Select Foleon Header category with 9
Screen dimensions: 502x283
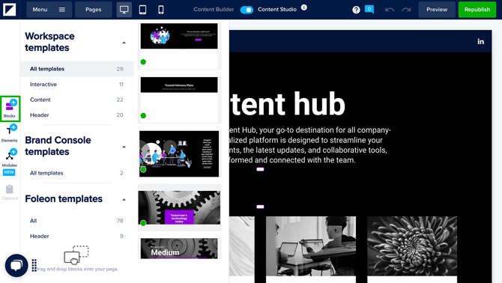[77, 236]
